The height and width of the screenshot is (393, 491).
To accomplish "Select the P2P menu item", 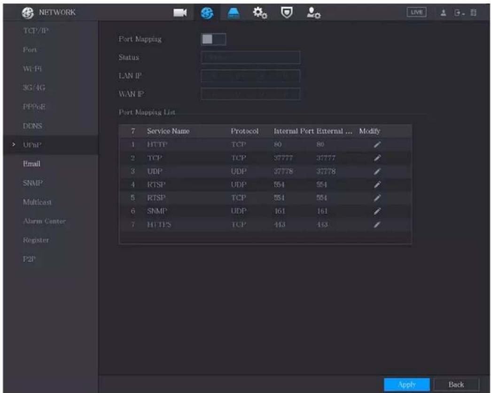I will pos(29,259).
